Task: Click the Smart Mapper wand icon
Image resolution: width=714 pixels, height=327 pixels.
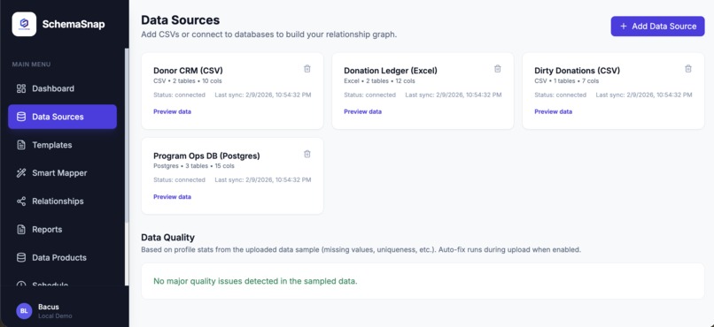Action: point(21,173)
